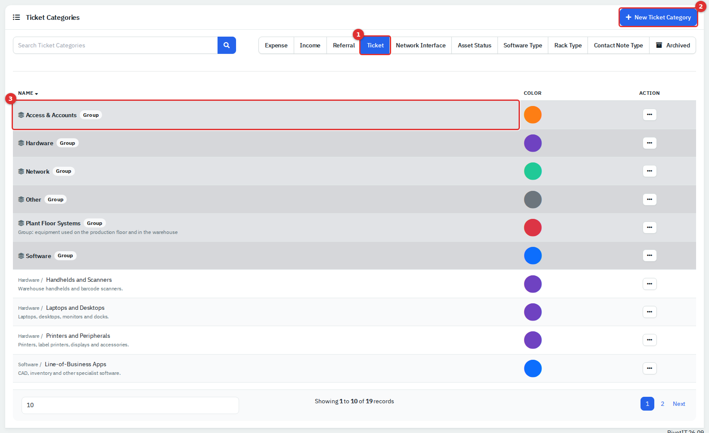The width and height of the screenshot is (709, 433).
Task: Switch to the Network Interface tab
Action: (x=421, y=45)
